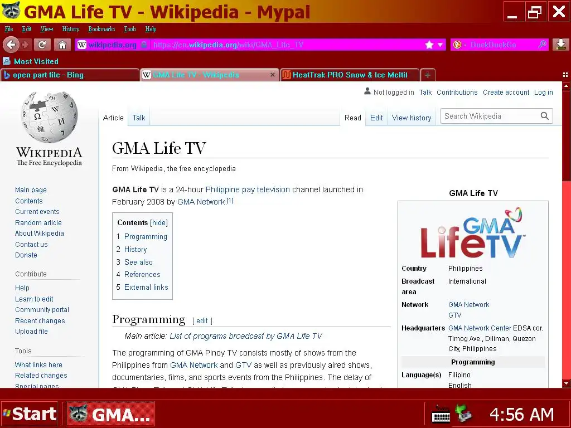The width and height of the screenshot is (571, 428).
Task: Switch to the HeatTrak PRO Snow tab
Action: [350, 75]
